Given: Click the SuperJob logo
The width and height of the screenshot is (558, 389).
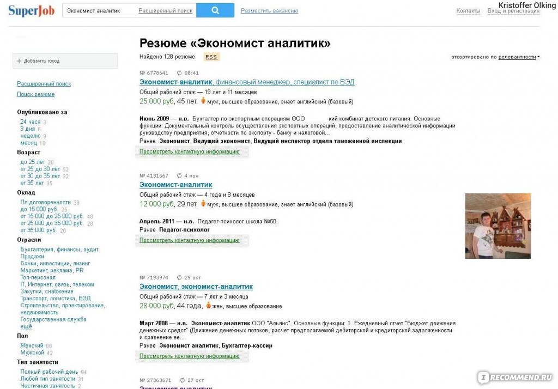Looking at the screenshot, I should pyautogui.click(x=31, y=10).
